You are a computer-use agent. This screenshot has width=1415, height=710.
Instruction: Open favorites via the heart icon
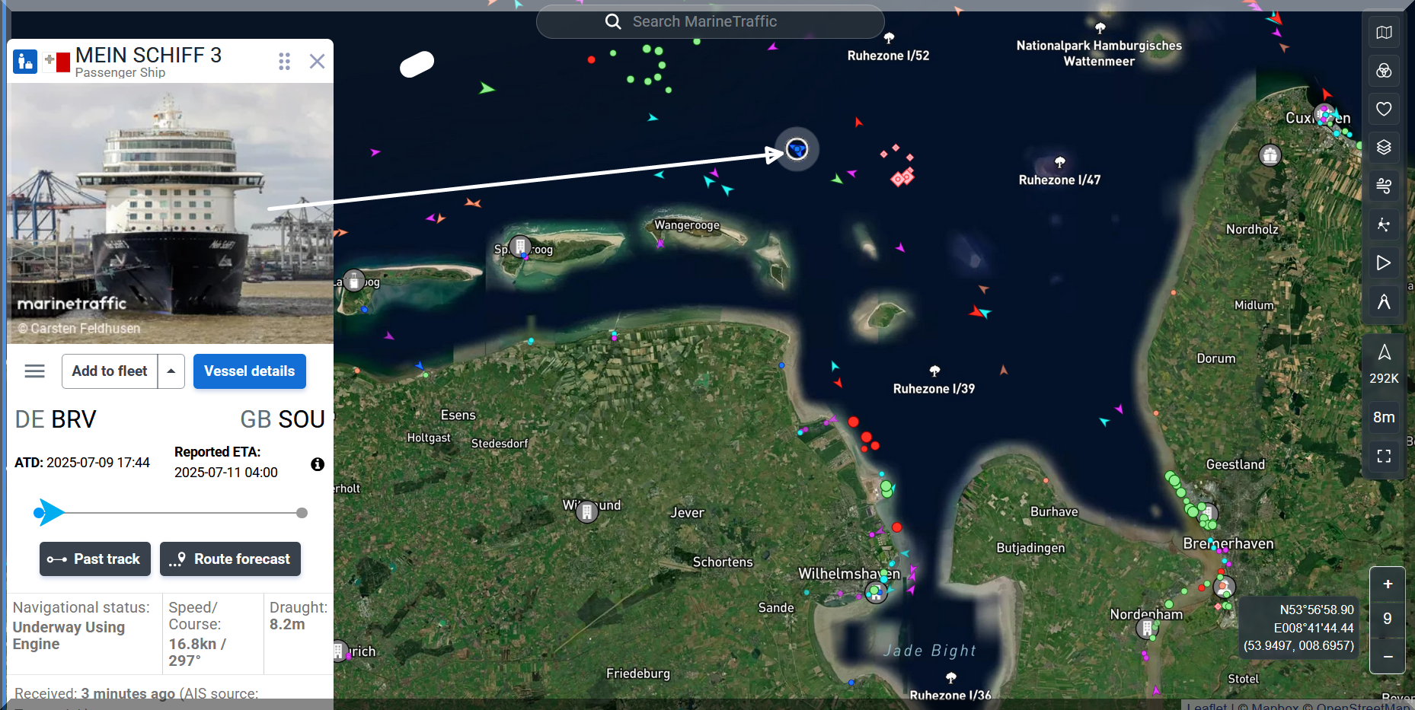(1384, 109)
